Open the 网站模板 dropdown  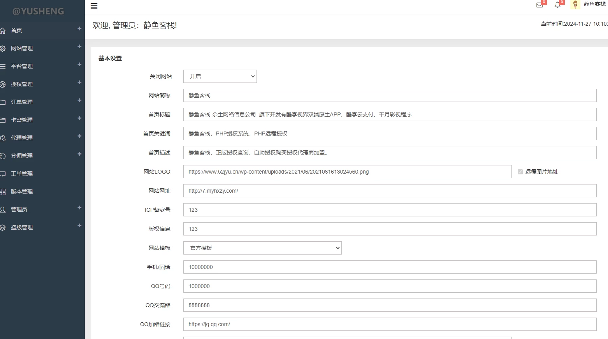click(x=262, y=248)
